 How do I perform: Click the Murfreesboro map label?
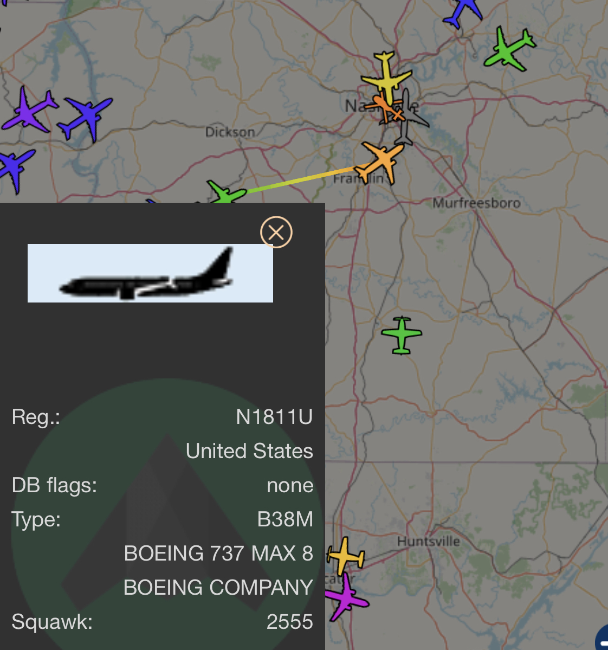476,203
